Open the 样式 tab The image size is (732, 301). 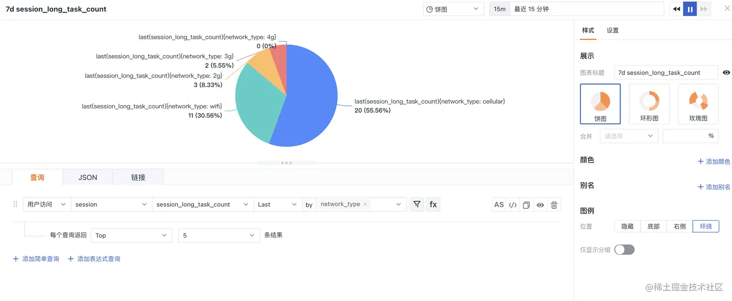pos(588,30)
